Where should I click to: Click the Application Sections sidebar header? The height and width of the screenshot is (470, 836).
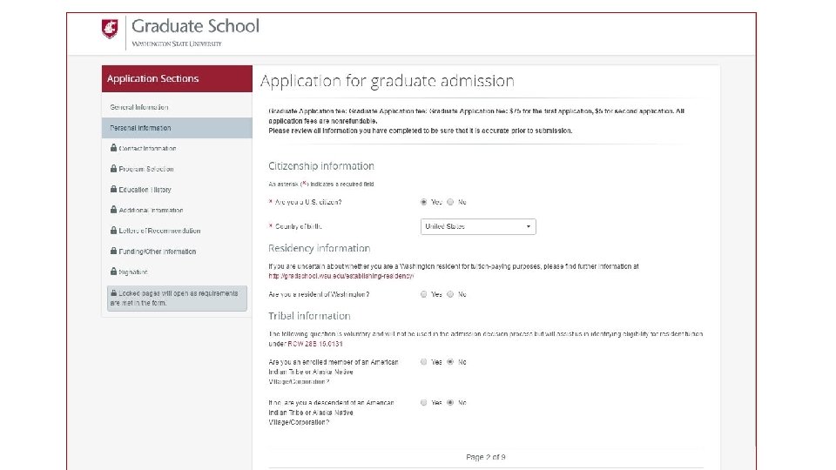(153, 78)
